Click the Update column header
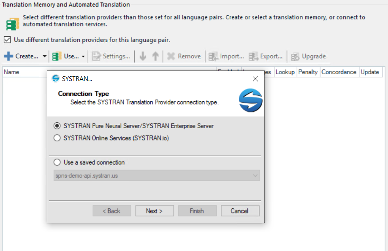The height and width of the screenshot is (251, 388). [x=370, y=72]
